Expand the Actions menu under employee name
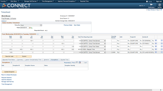The width and height of the screenshot is (163, 91). coord(4,21)
